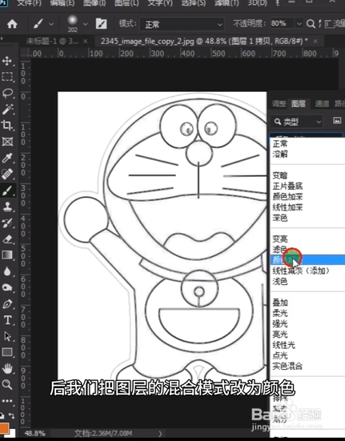Close the 2345_image_file_copy_2.jpg tab
The image size is (345, 441).
[315, 42]
